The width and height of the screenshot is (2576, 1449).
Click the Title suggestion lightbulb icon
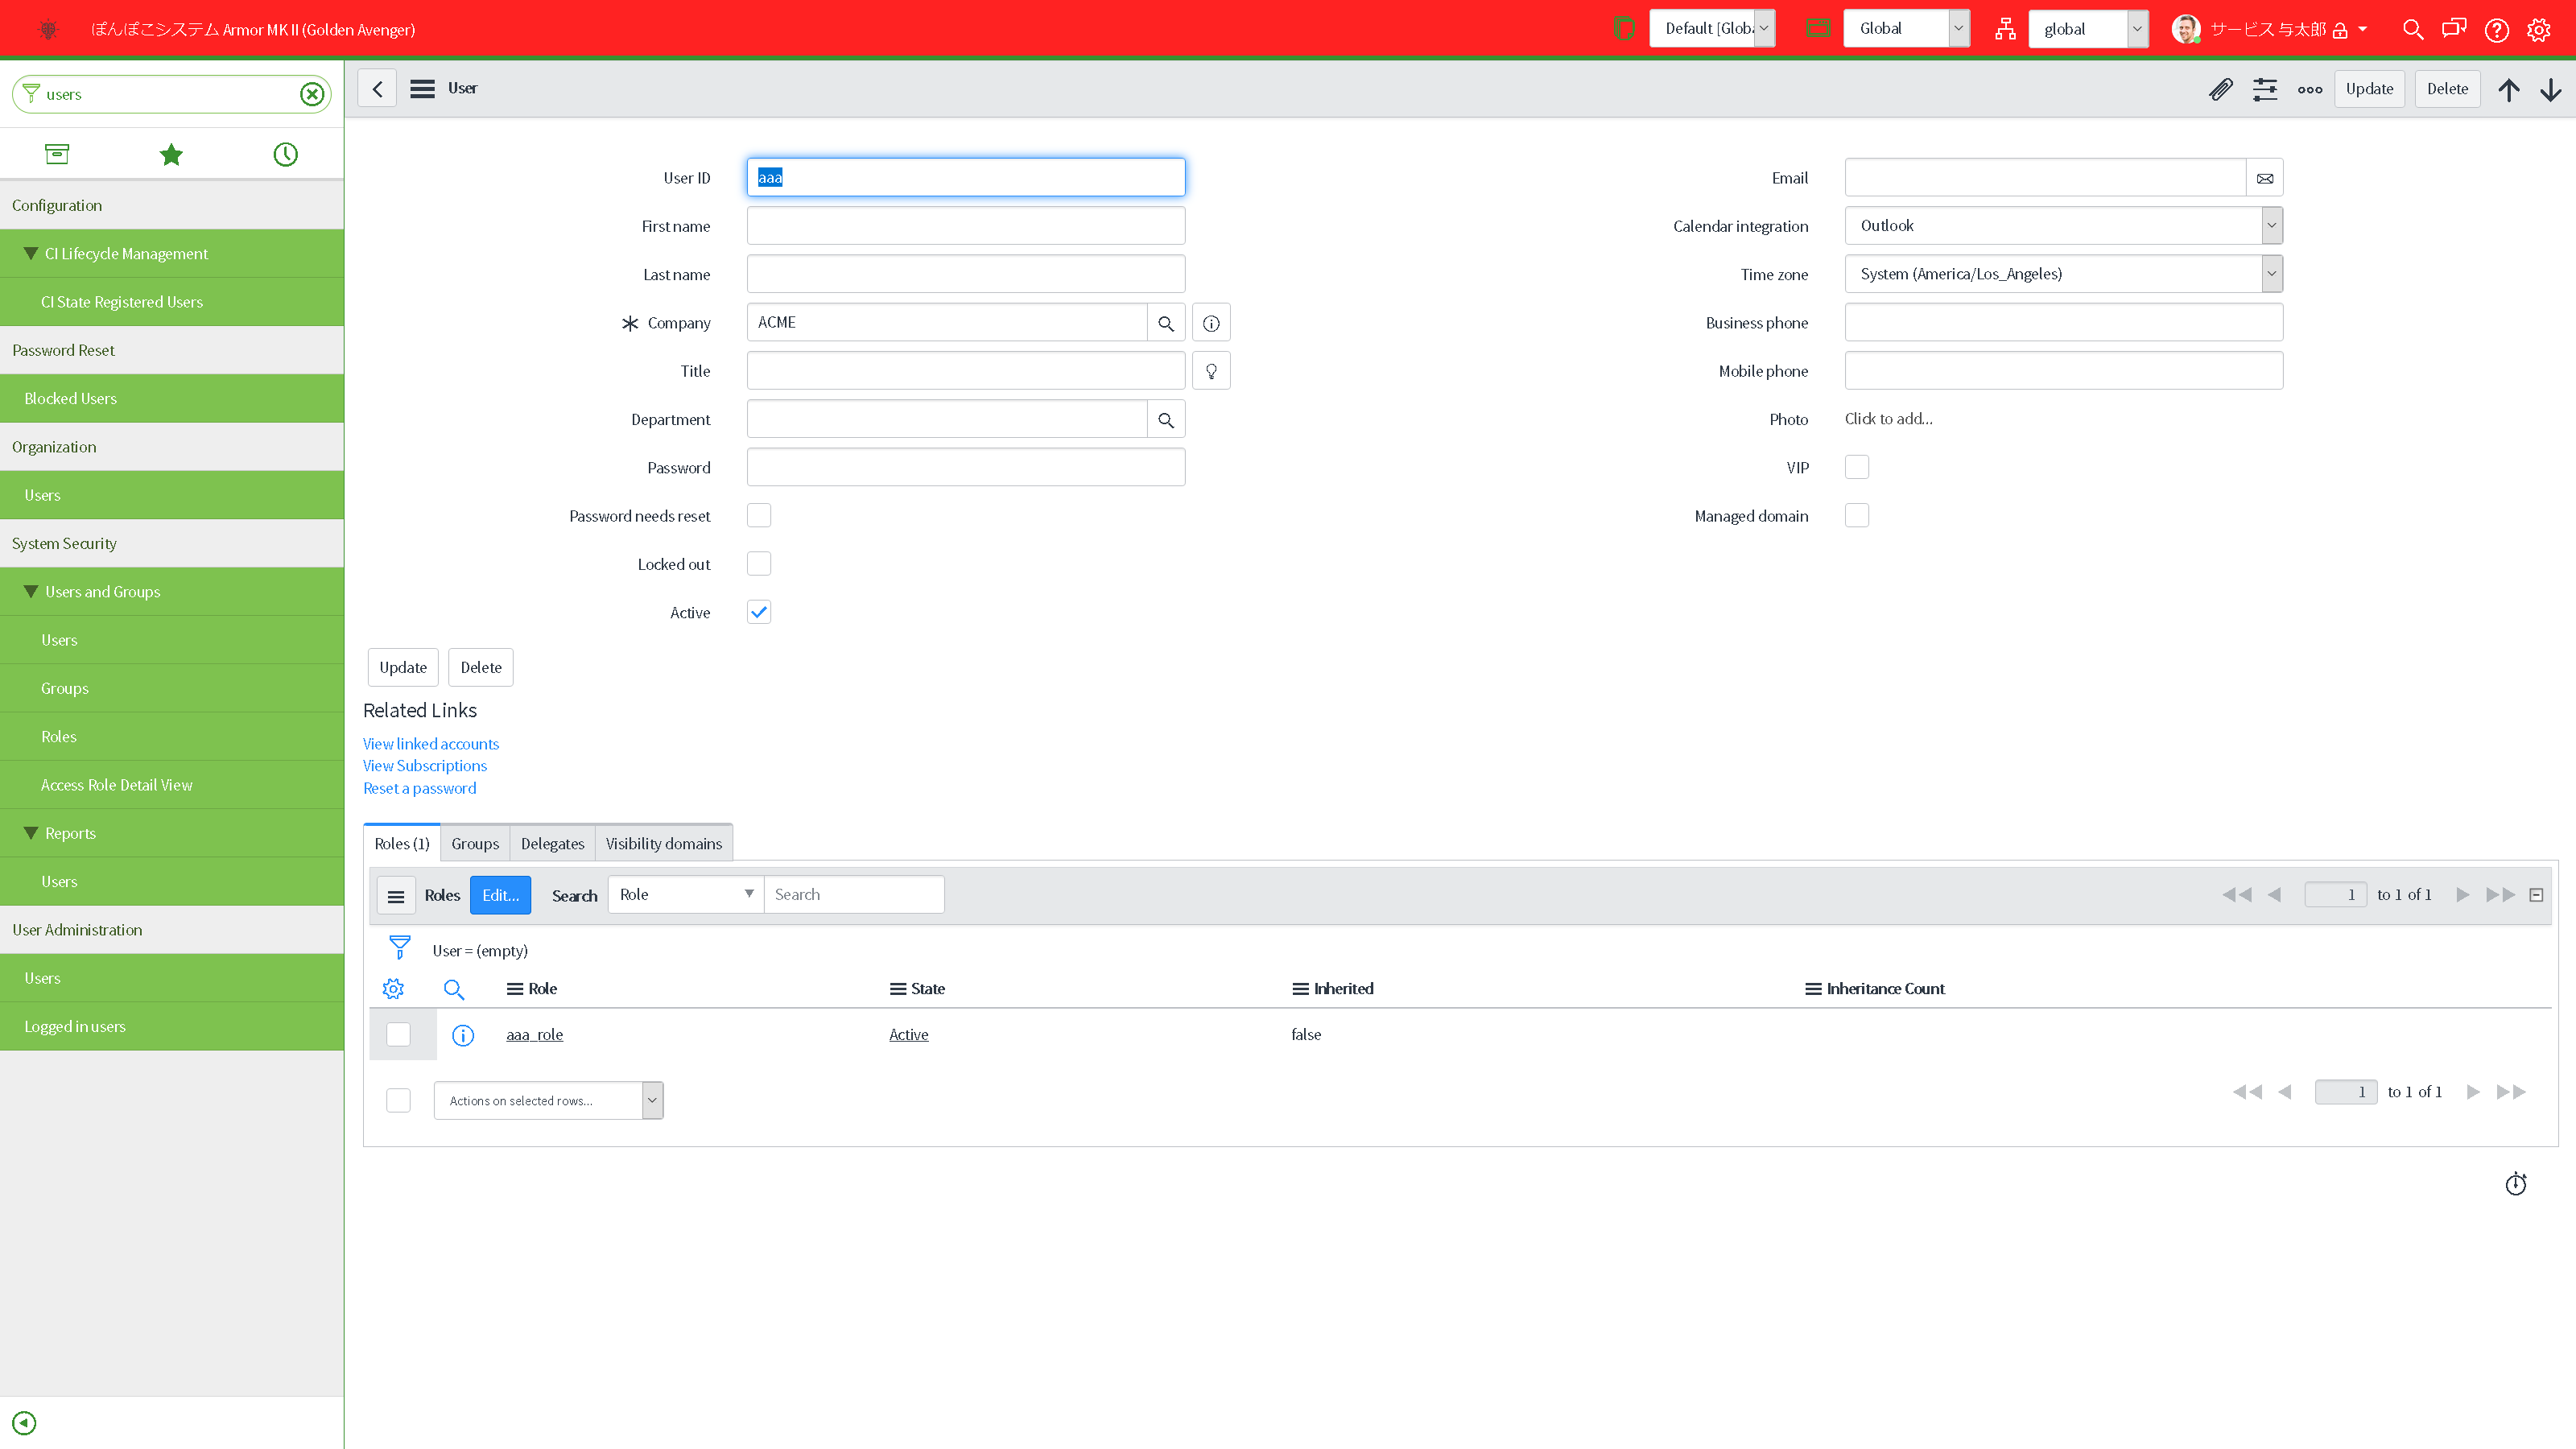click(x=1211, y=371)
